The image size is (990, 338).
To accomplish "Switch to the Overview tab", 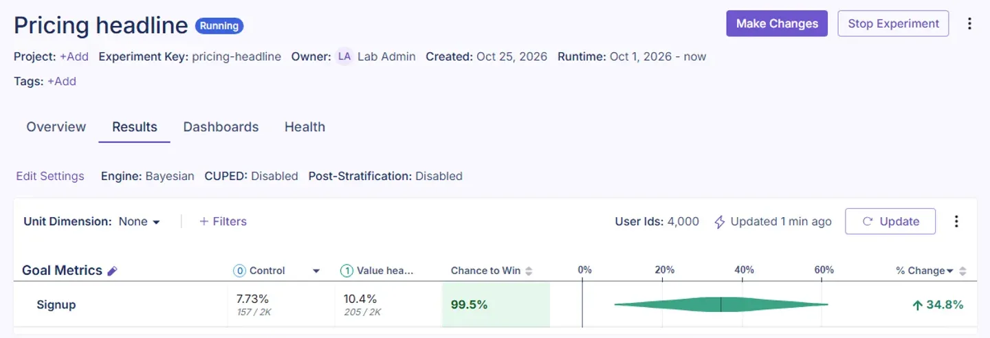I will tap(56, 127).
